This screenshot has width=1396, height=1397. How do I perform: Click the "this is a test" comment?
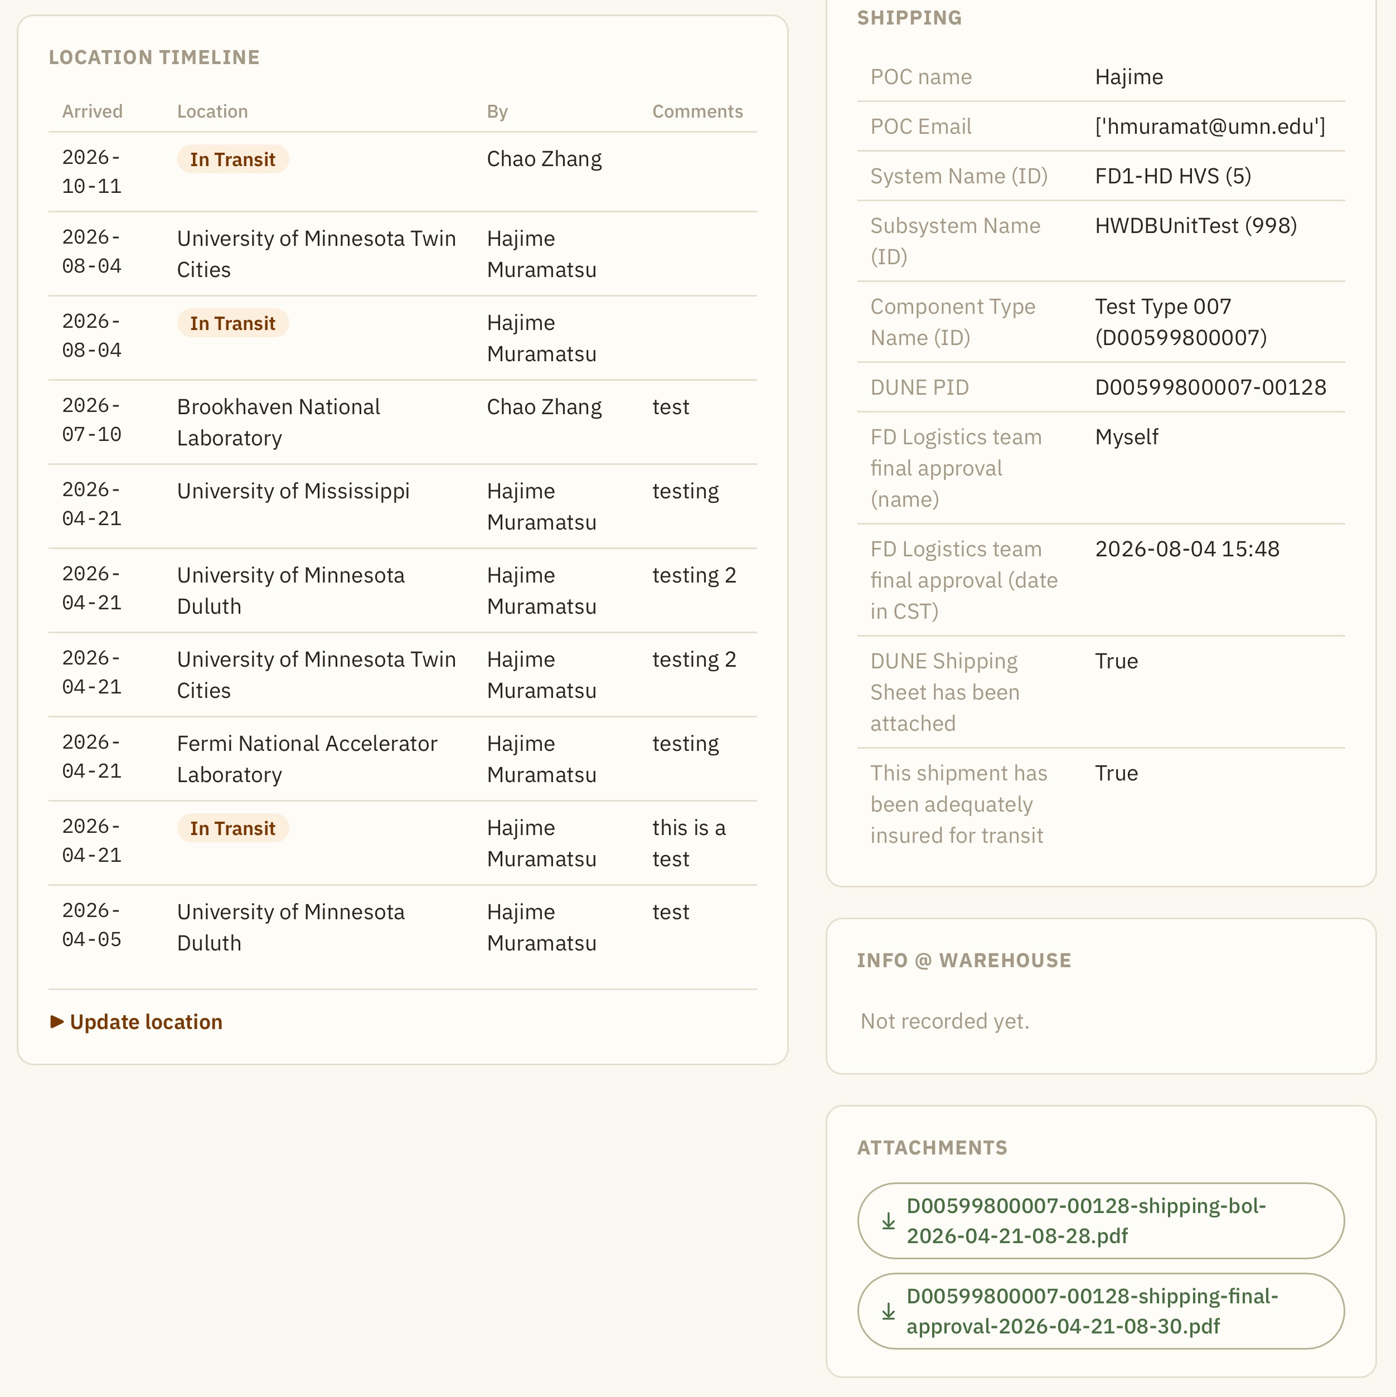coord(689,843)
